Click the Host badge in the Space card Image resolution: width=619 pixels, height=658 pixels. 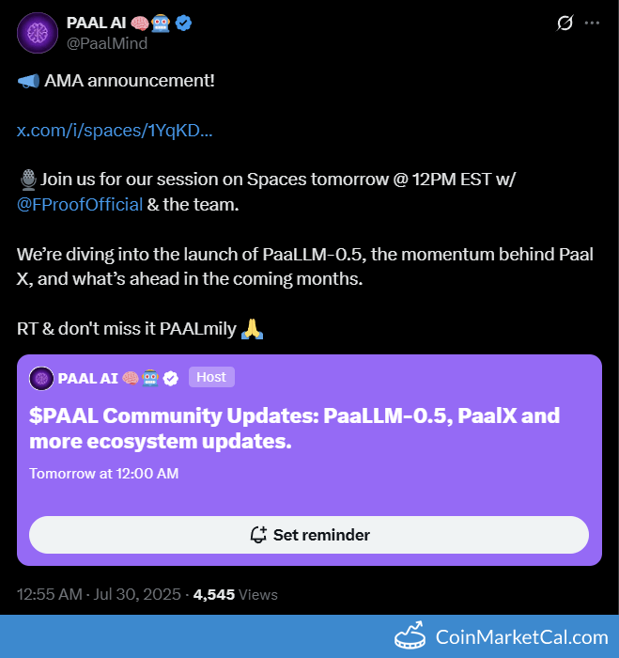211,377
